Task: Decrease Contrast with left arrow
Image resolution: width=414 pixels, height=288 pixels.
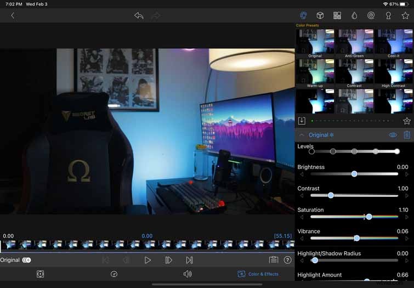Action: click(302, 196)
